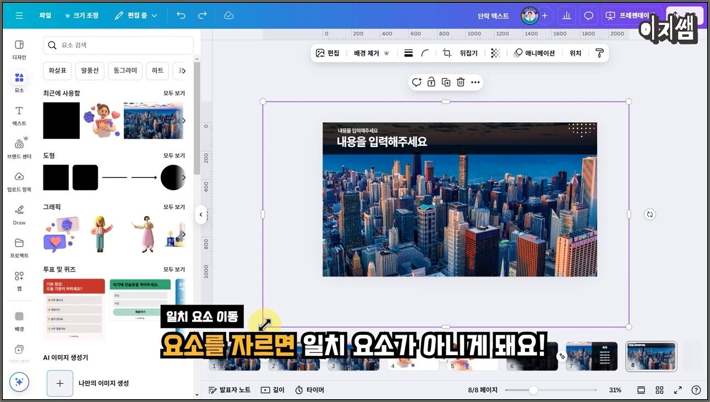Select the 말풍선 suggestion chip

click(x=90, y=70)
